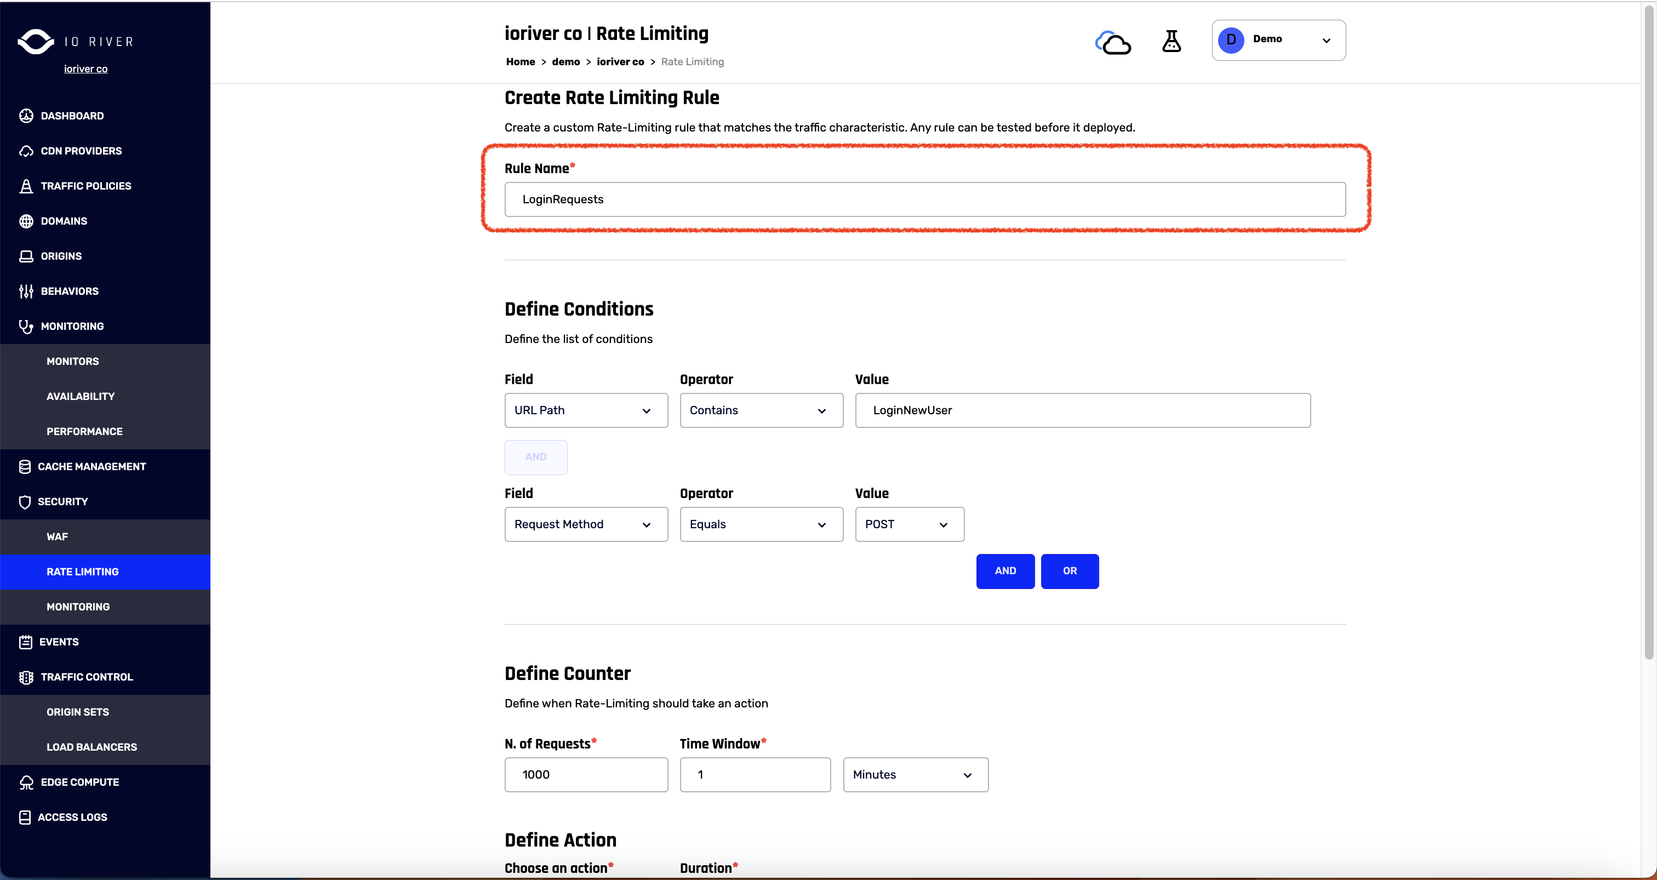This screenshot has width=1657, height=880.
Task: Focus the Rule Name input field
Action: tap(924, 199)
